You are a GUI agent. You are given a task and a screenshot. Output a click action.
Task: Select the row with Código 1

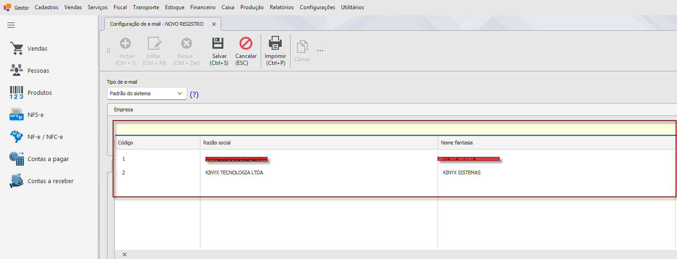click(x=395, y=159)
